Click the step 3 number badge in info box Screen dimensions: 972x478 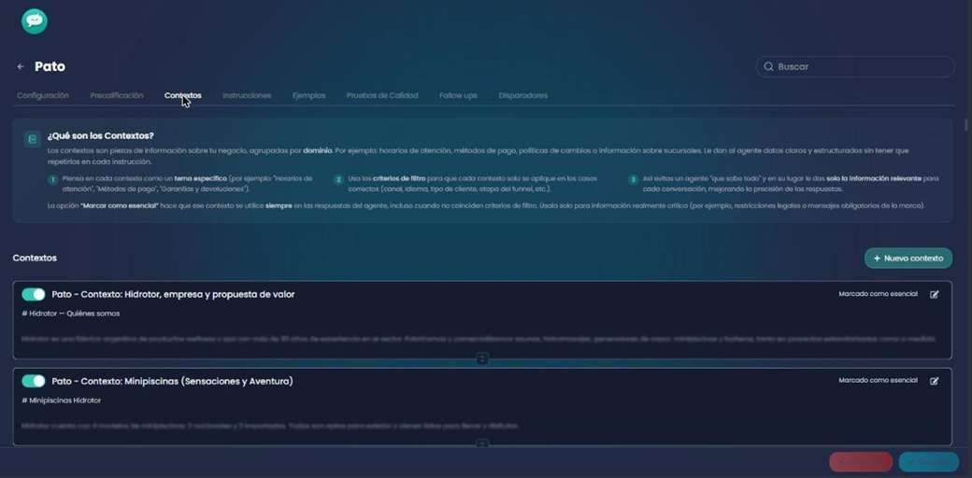point(633,179)
